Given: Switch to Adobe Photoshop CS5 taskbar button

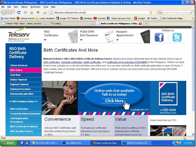Looking at the screenshot, I should coord(137,143).
